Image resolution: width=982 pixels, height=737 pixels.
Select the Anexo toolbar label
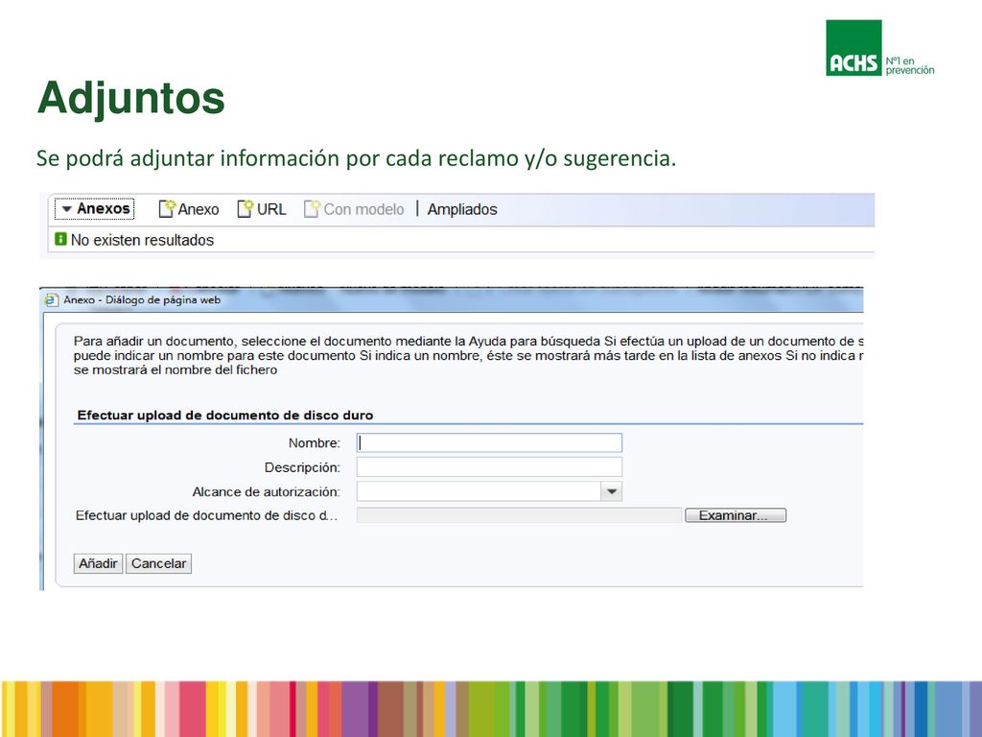coord(199,209)
